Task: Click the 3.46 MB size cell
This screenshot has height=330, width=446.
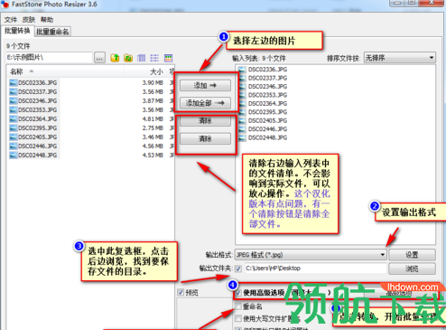Action: [x=153, y=137]
